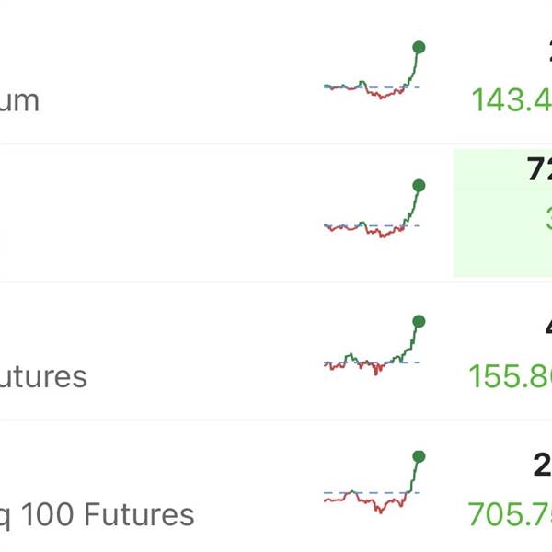The image size is (552, 552).
Task: Click the bold price above 155.8
Action: point(546,327)
